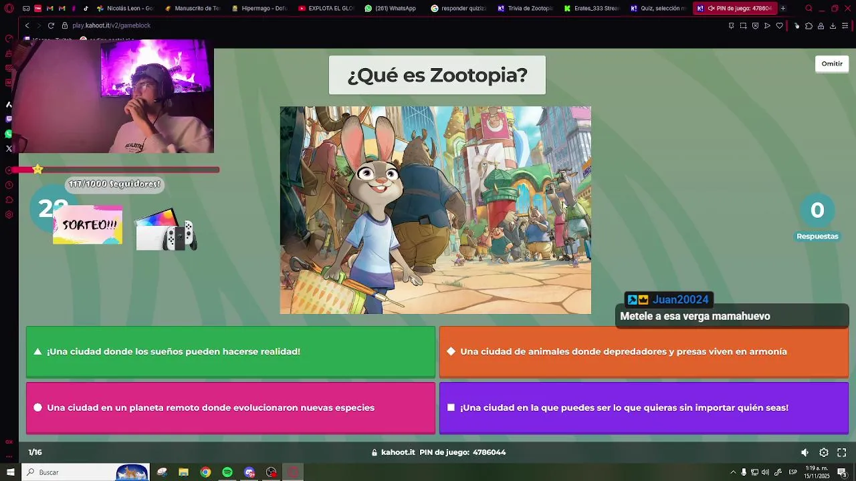Open pinned TikTok tab icon
Screen dimensions: 856x481
[86, 9]
